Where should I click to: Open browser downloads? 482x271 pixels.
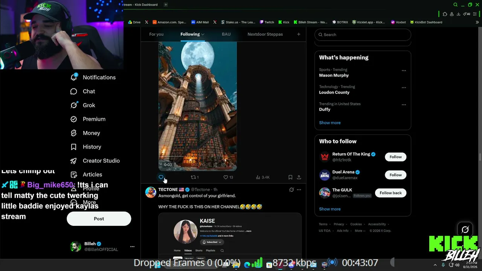458,14
